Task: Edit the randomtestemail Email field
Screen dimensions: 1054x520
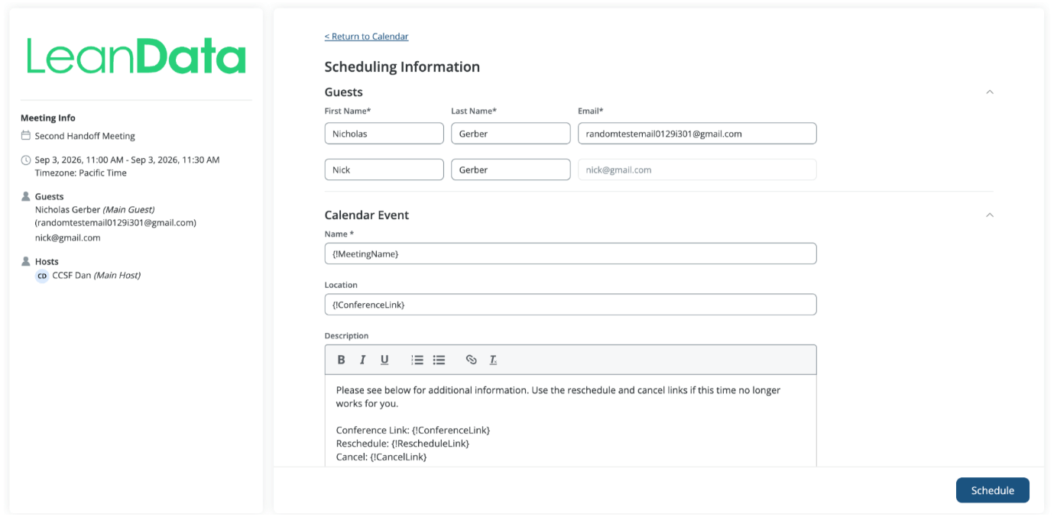Action: (x=697, y=134)
